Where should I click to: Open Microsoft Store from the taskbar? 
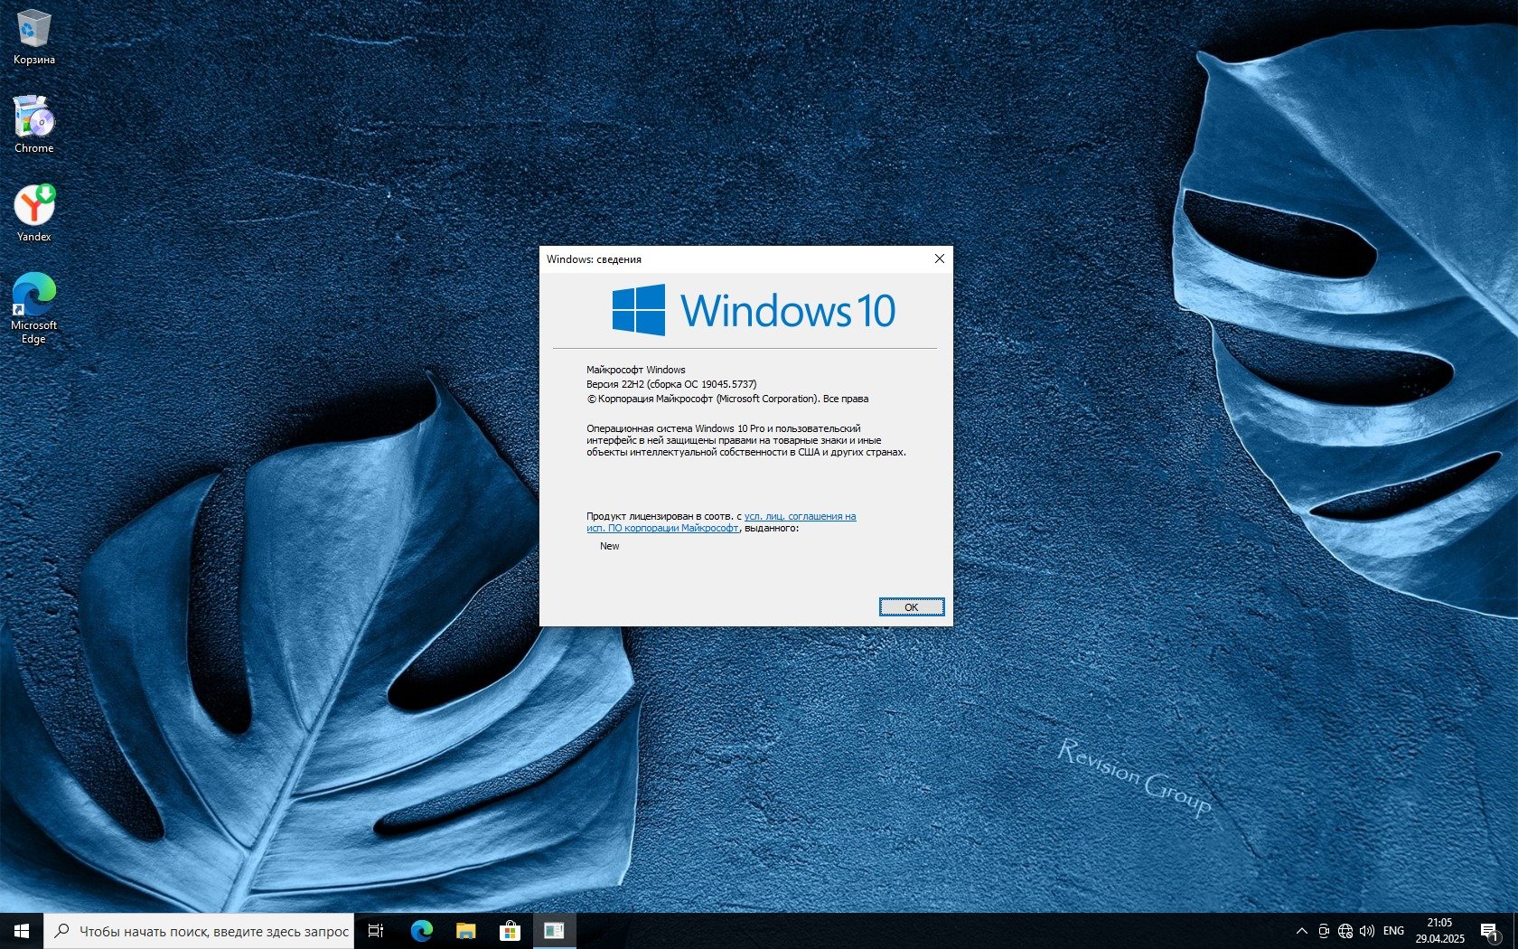pos(510,931)
